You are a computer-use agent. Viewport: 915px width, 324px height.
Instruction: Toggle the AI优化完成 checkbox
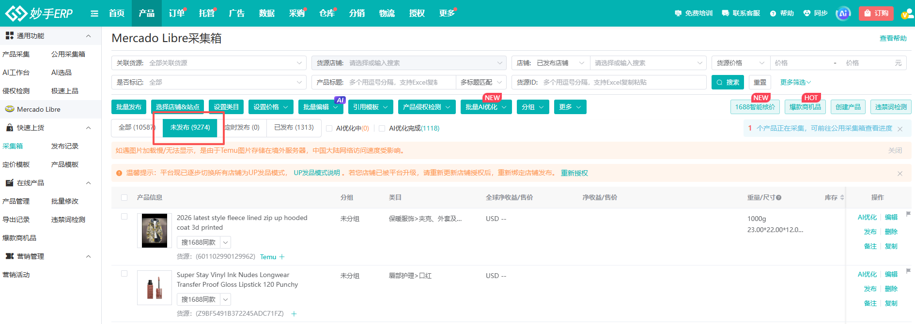pos(382,128)
